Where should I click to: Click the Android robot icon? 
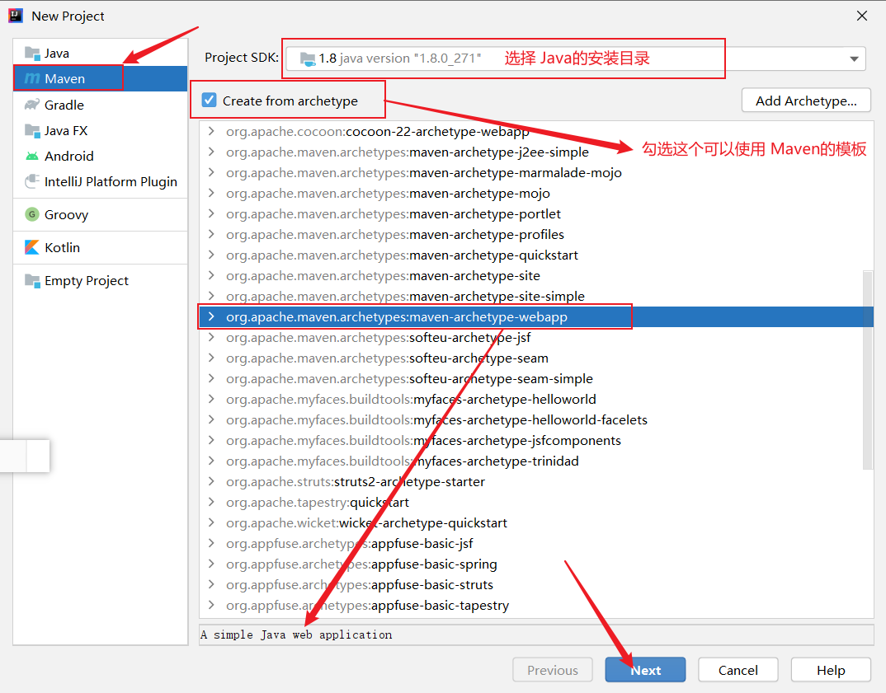click(32, 156)
